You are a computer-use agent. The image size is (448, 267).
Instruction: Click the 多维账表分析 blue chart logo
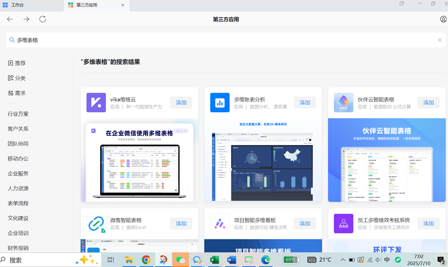[x=220, y=102]
